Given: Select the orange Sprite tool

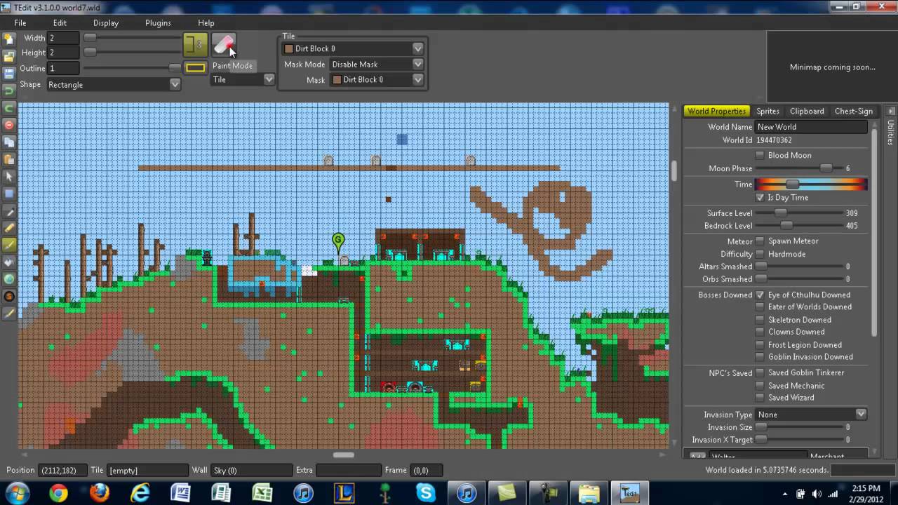Looking at the screenshot, I should (x=9, y=296).
